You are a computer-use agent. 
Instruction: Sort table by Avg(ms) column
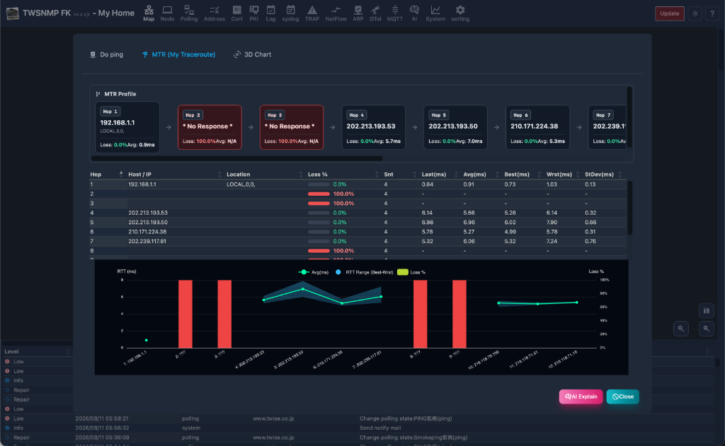[x=474, y=174]
